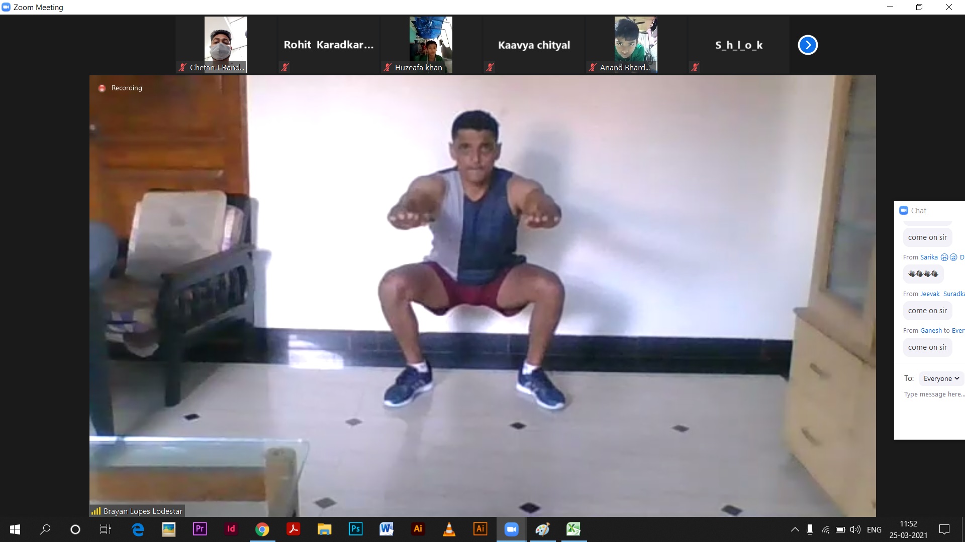Click muted mic icon on Chetan J Rand tile
Viewport: 965px width, 542px height.
(182, 67)
